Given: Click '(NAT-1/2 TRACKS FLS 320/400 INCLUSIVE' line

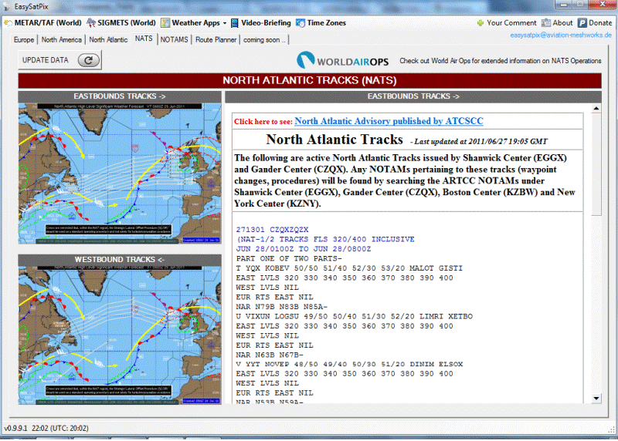Looking at the screenshot, I should point(325,239).
